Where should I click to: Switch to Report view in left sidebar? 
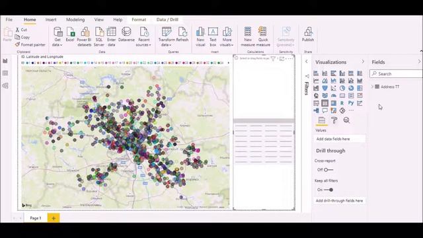5,61
